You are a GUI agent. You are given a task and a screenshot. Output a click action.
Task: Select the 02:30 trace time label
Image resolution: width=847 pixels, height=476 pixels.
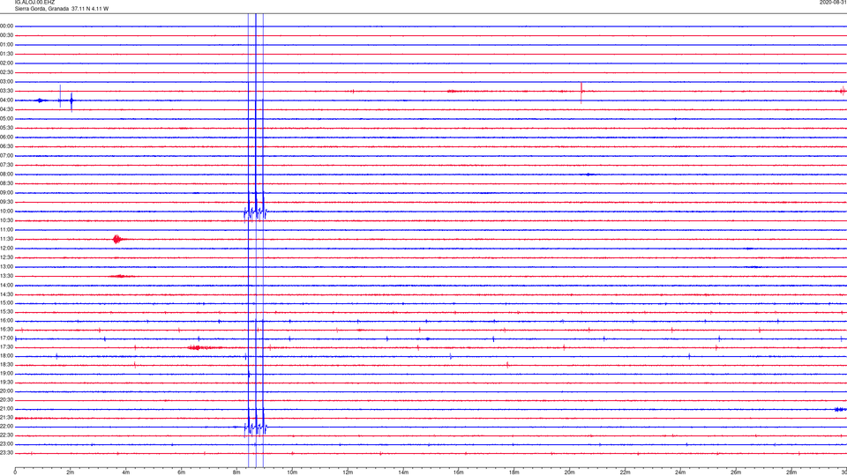[6, 71]
